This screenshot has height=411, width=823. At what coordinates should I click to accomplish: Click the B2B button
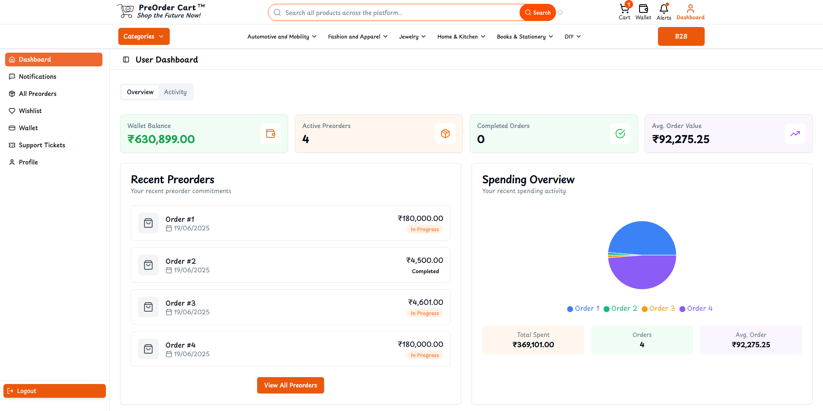(x=681, y=36)
